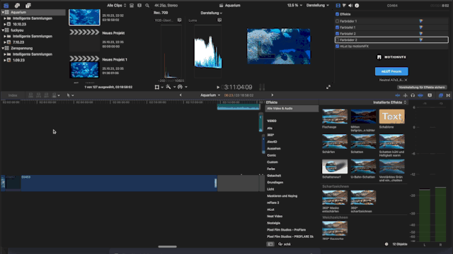453x254 pixels.
Task: Expand the 7.10.23 event
Action: coord(5,42)
